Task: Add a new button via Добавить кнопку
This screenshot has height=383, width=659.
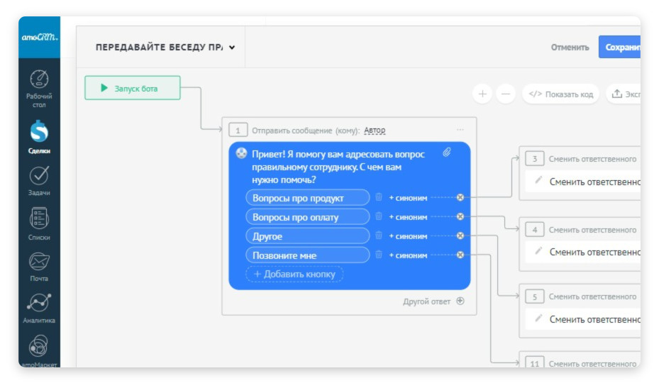Action: [294, 274]
